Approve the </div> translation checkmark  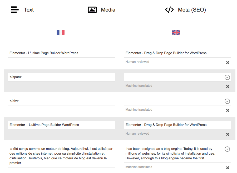(x=227, y=101)
